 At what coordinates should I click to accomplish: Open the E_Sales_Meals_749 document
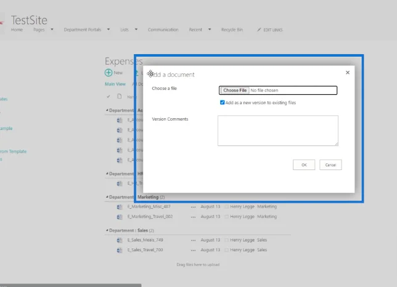pos(145,240)
